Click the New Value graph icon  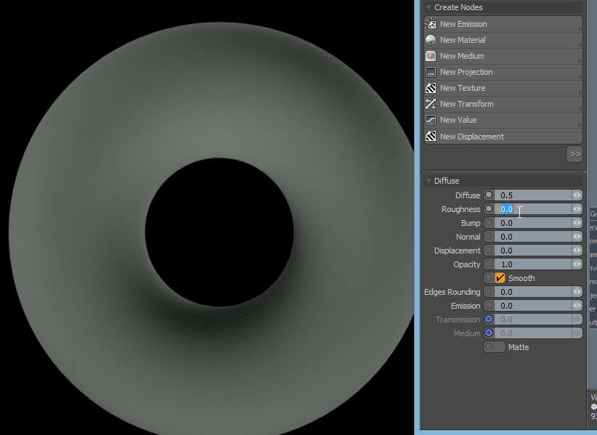point(431,120)
